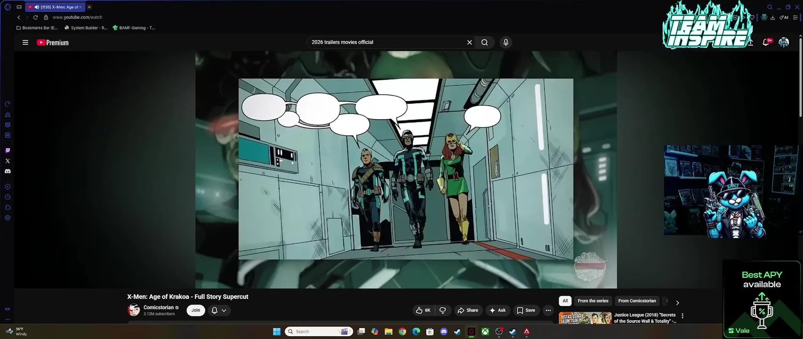Like this video
803x339 pixels.
click(x=423, y=310)
